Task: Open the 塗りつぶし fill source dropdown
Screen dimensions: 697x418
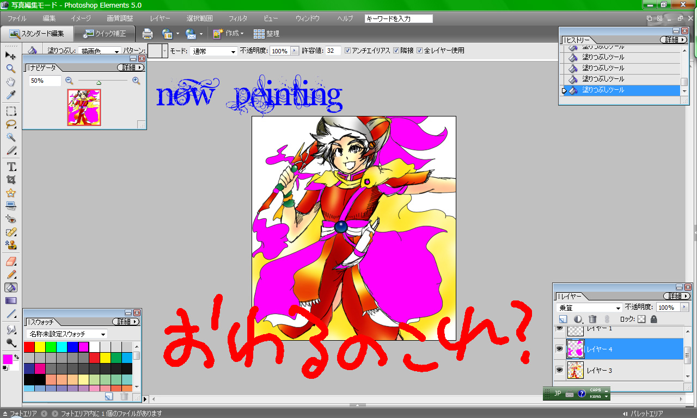Action: click(x=100, y=51)
